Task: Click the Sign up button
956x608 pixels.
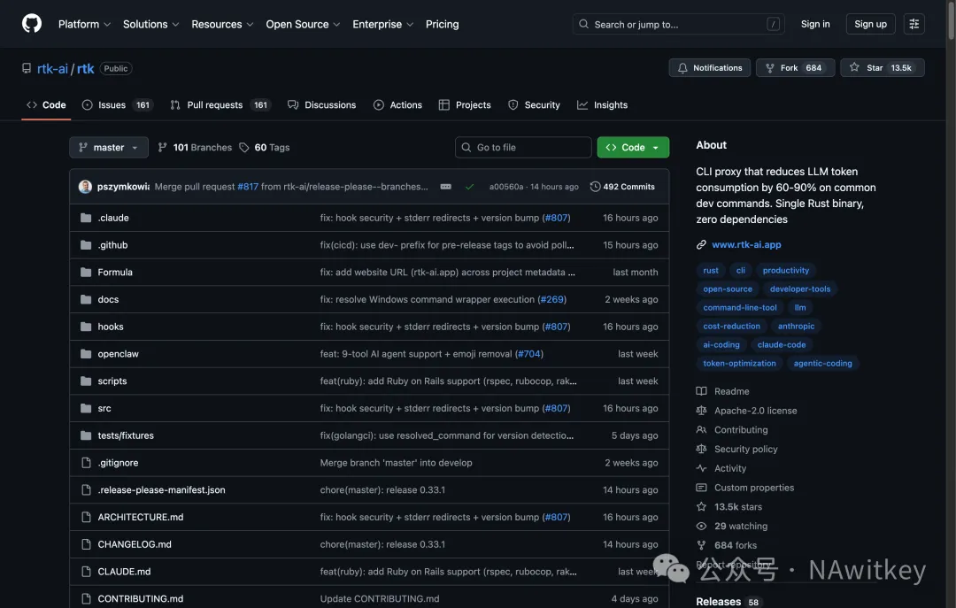Action: [870, 24]
